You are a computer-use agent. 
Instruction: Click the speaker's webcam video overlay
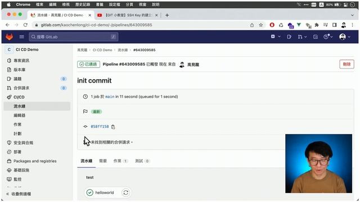coord(319,163)
